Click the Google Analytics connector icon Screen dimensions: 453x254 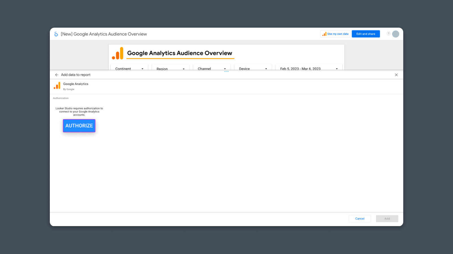[57, 86]
